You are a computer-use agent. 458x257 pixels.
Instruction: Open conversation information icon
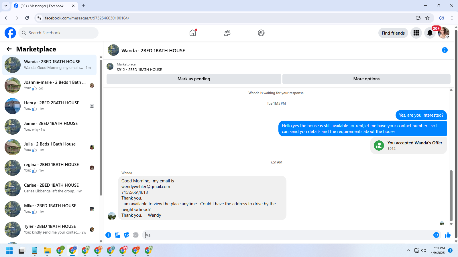click(x=445, y=50)
